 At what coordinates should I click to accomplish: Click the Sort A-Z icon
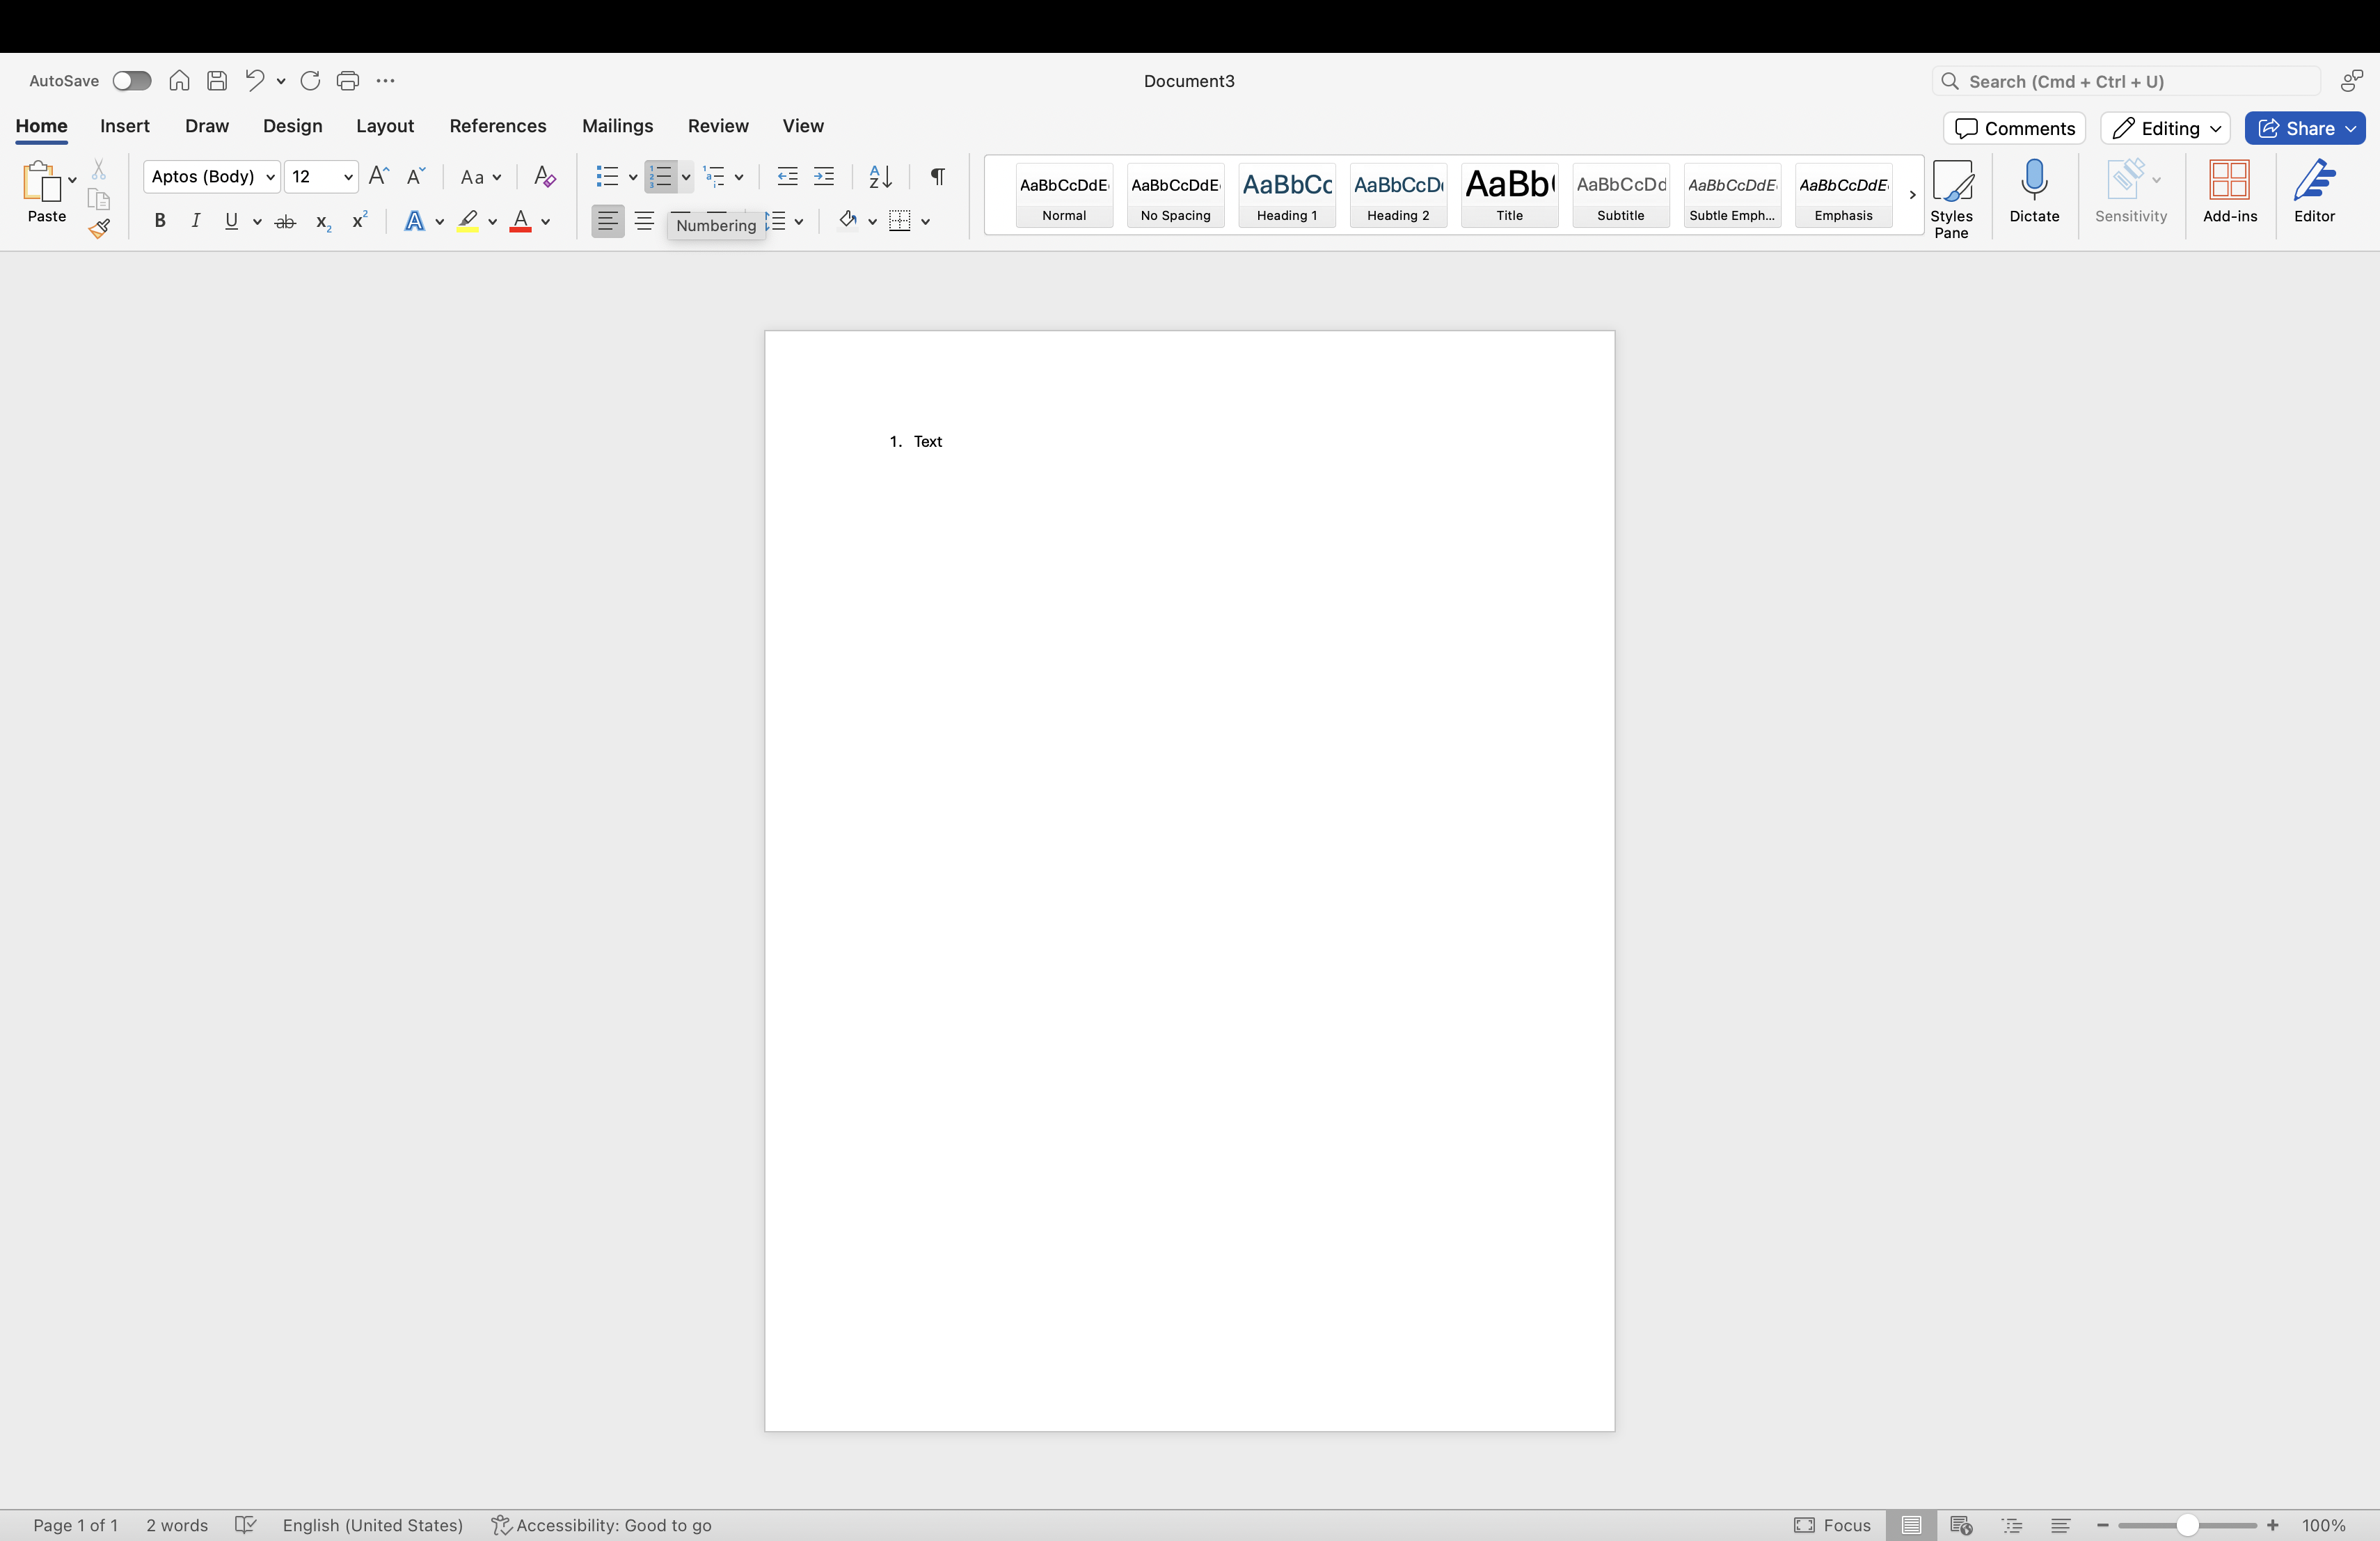pos(880,177)
